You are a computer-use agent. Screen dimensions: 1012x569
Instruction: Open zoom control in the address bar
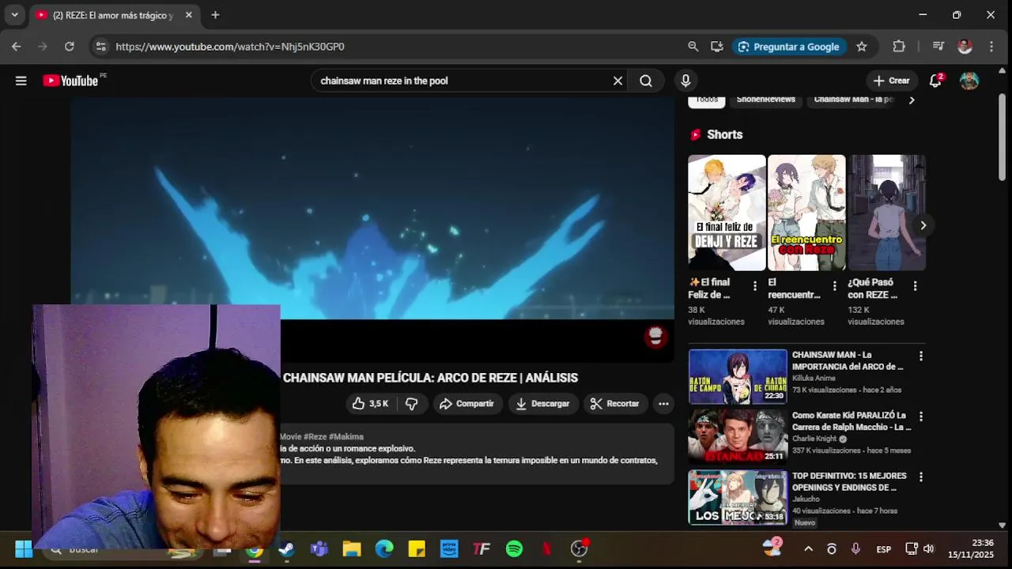tap(693, 47)
